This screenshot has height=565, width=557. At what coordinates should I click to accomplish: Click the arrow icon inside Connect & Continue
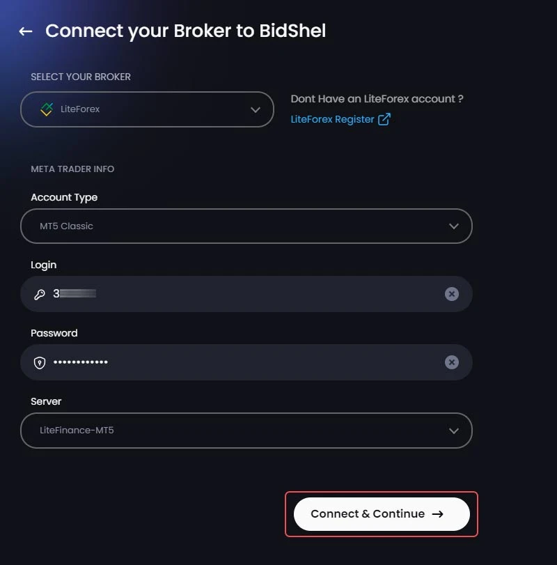pos(438,513)
